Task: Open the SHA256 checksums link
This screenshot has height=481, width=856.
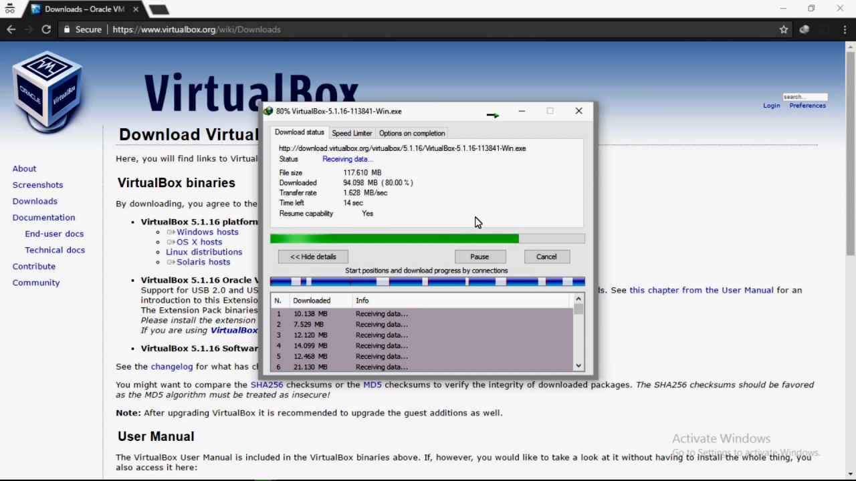Action: [267, 385]
